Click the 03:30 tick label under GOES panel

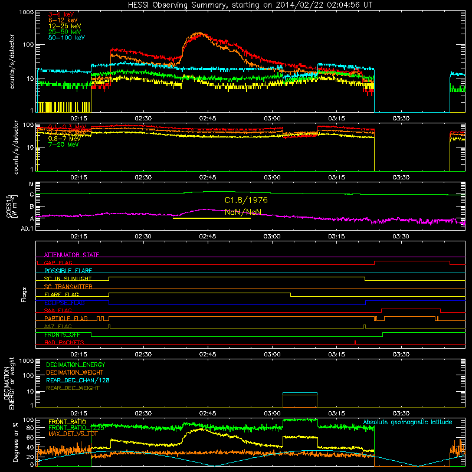(x=401, y=237)
